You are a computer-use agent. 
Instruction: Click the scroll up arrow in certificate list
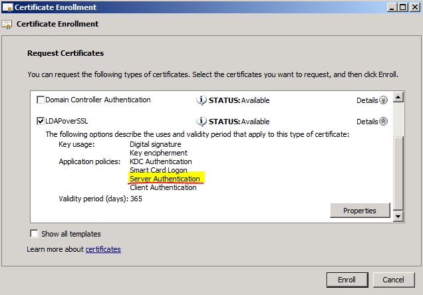click(x=398, y=97)
